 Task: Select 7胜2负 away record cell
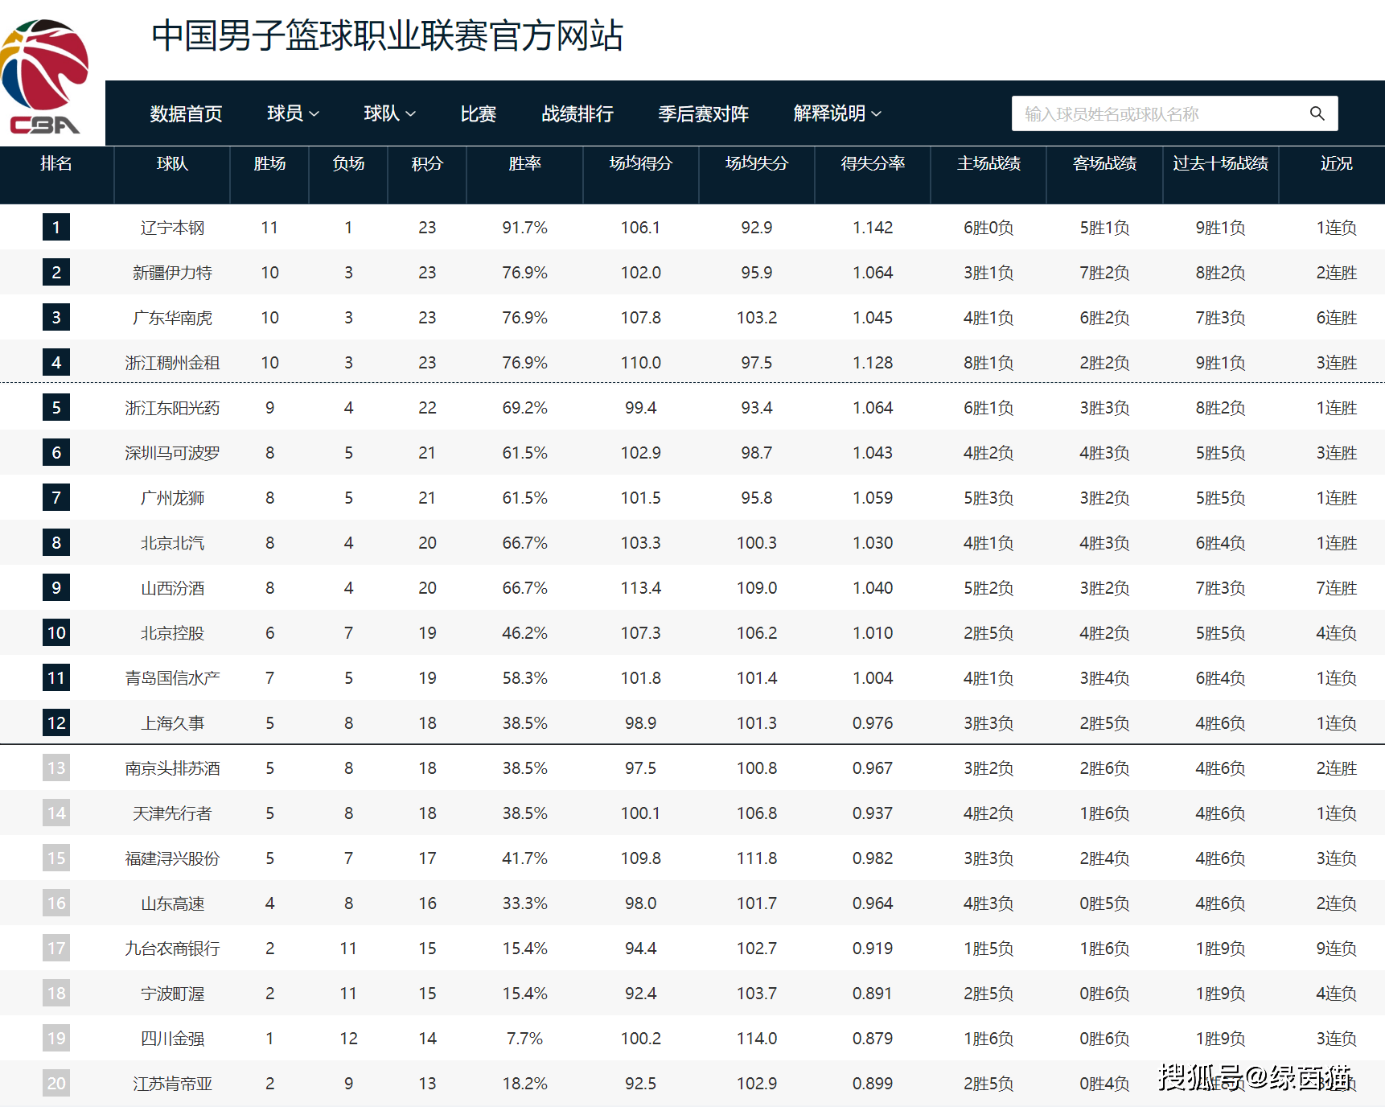[x=1104, y=273]
